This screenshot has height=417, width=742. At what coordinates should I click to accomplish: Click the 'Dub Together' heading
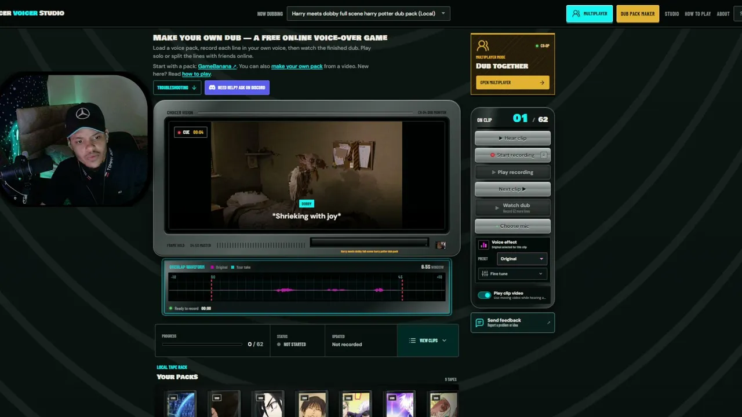(502, 66)
